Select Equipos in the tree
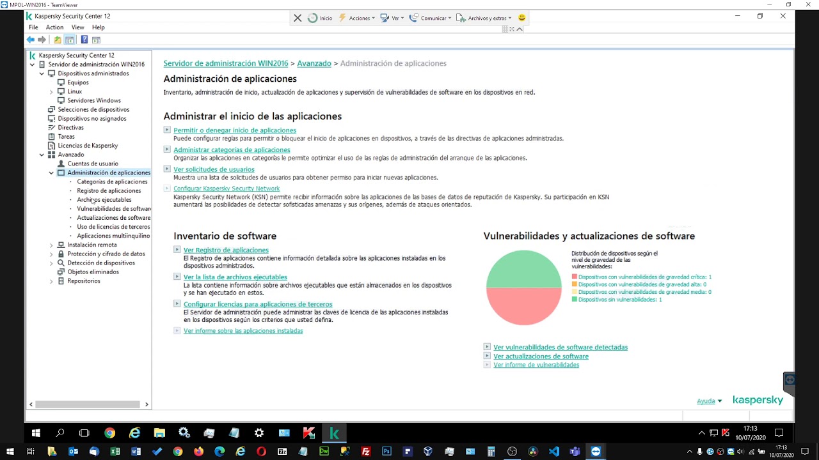This screenshot has width=819, height=460. coord(78,82)
